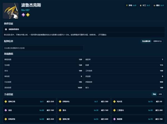Select the left toggle option in 主动技能 header

click(154, 94)
